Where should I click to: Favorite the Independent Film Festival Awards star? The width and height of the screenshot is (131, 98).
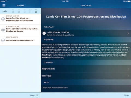click(3, 30)
